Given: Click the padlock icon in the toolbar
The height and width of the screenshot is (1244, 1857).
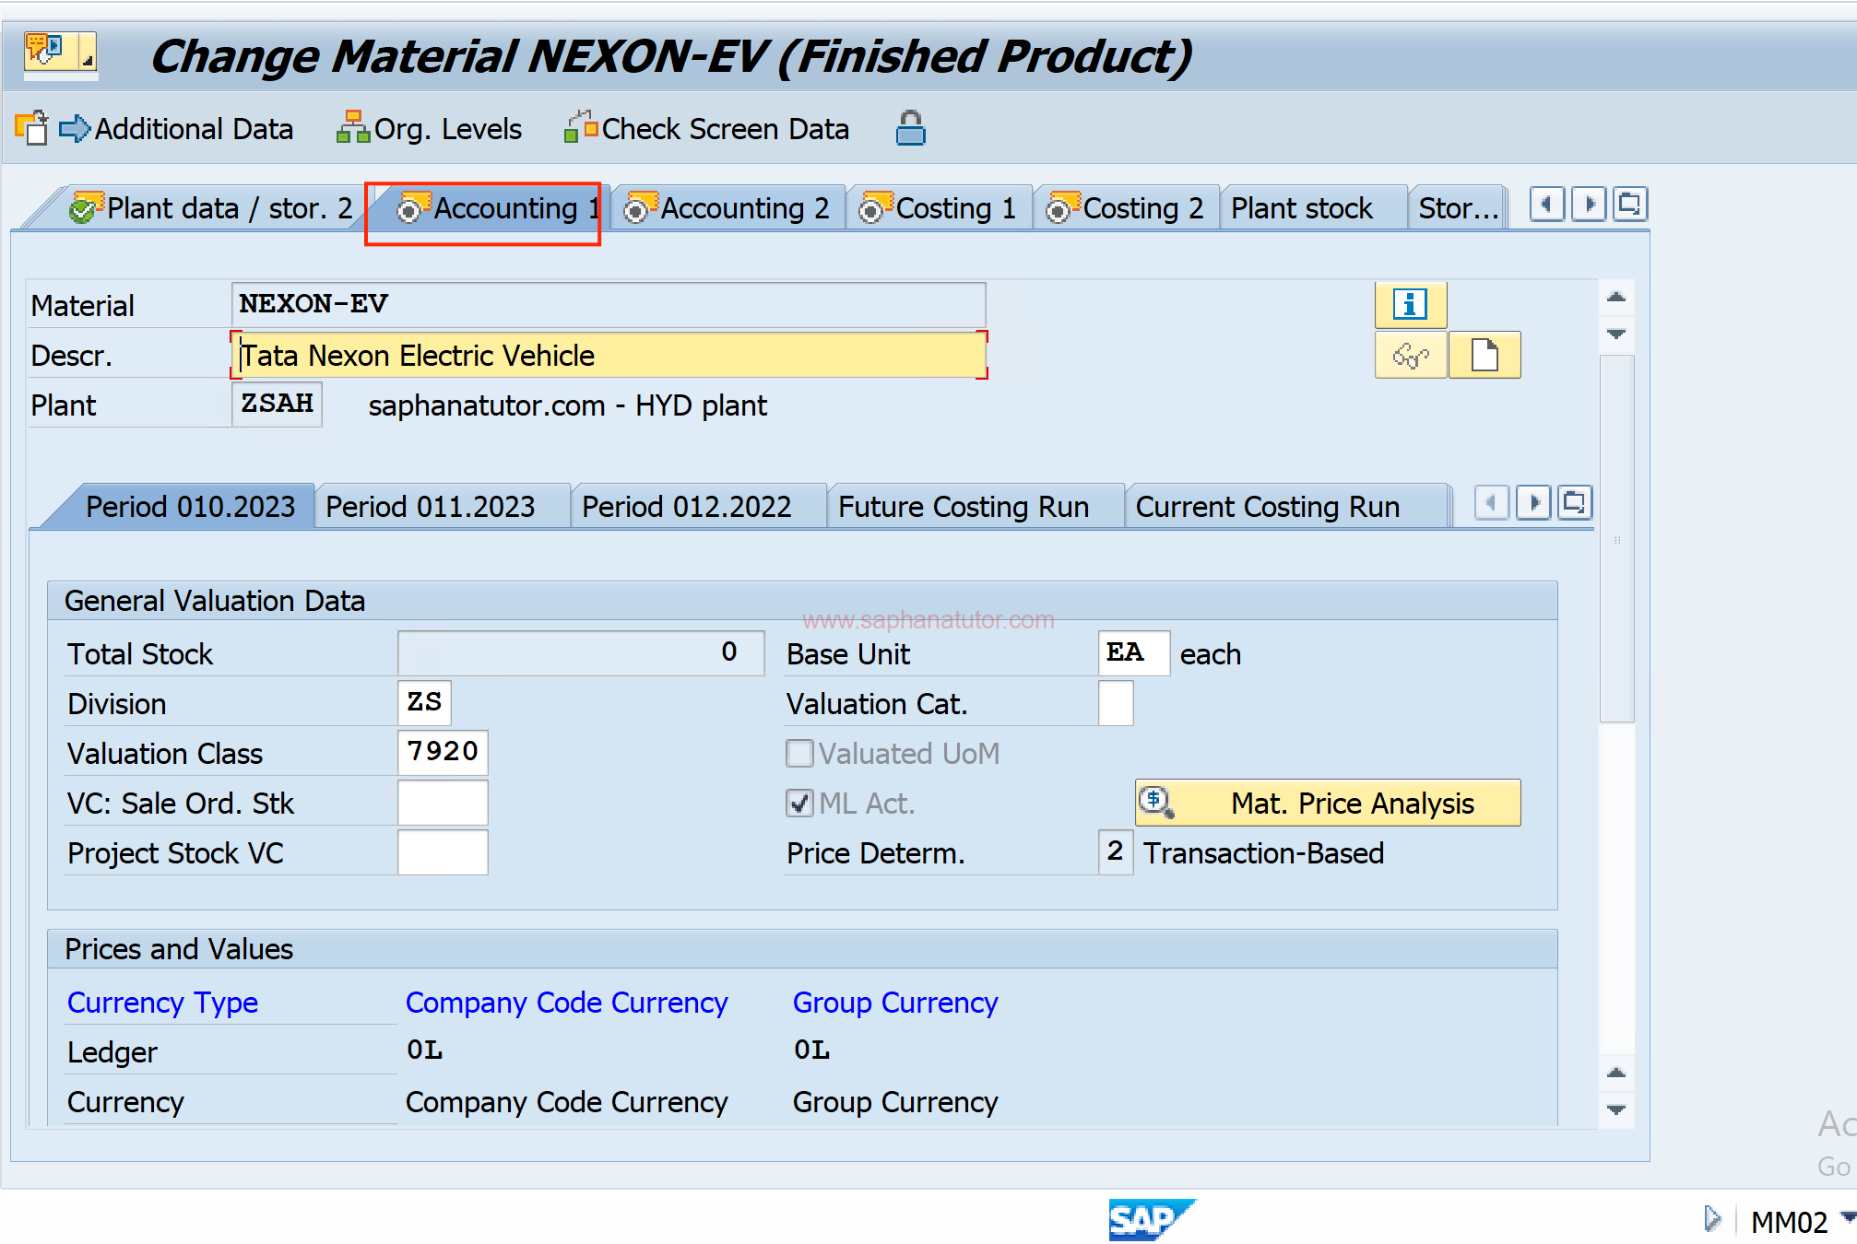Looking at the screenshot, I should [x=910, y=128].
